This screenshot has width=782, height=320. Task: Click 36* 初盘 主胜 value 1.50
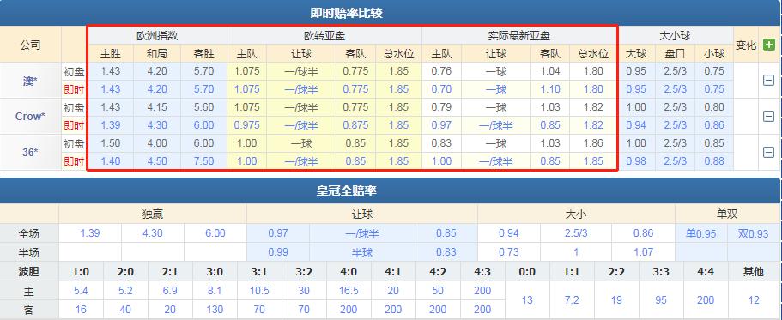(x=110, y=143)
